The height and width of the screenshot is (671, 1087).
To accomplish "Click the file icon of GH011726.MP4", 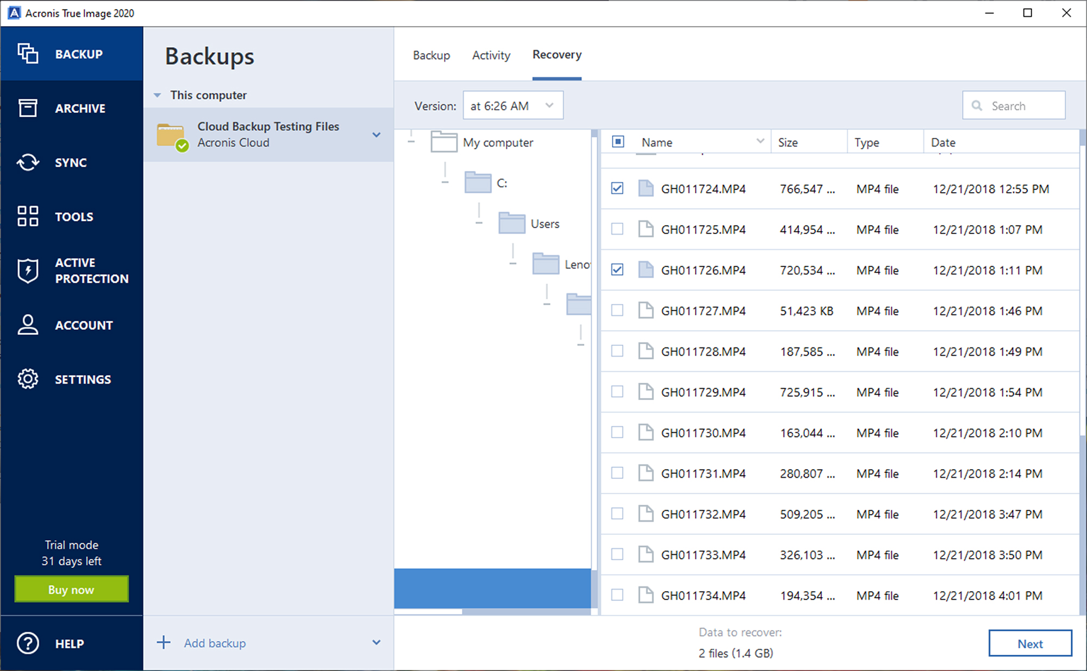I will point(646,270).
